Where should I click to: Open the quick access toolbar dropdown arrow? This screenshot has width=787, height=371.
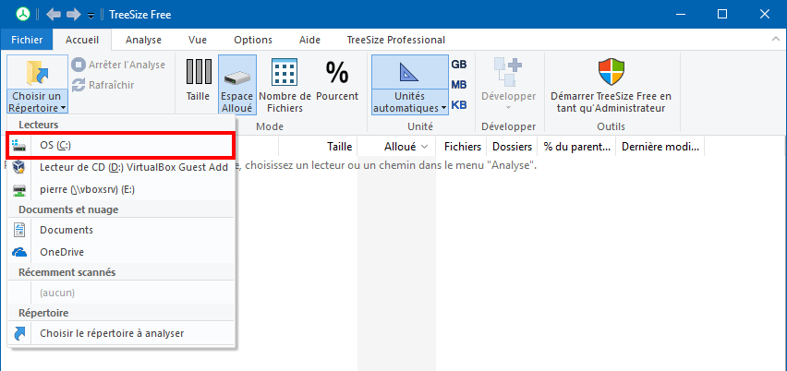click(91, 16)
